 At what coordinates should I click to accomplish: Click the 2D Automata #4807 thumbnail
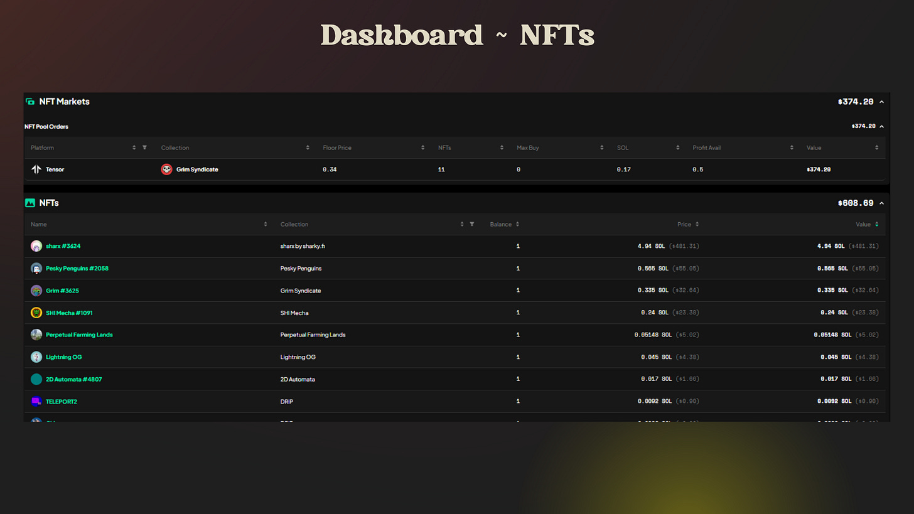tap(36, 379)
